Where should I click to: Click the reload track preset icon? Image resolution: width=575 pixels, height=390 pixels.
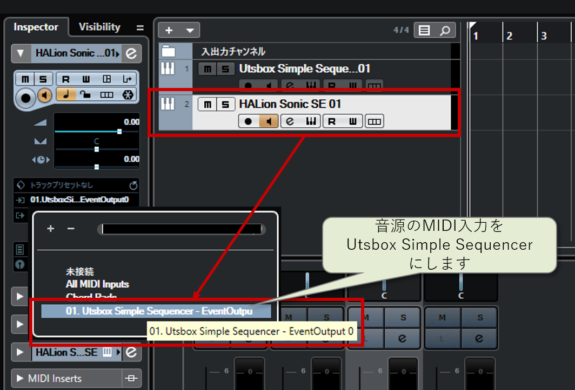[133, 186]
